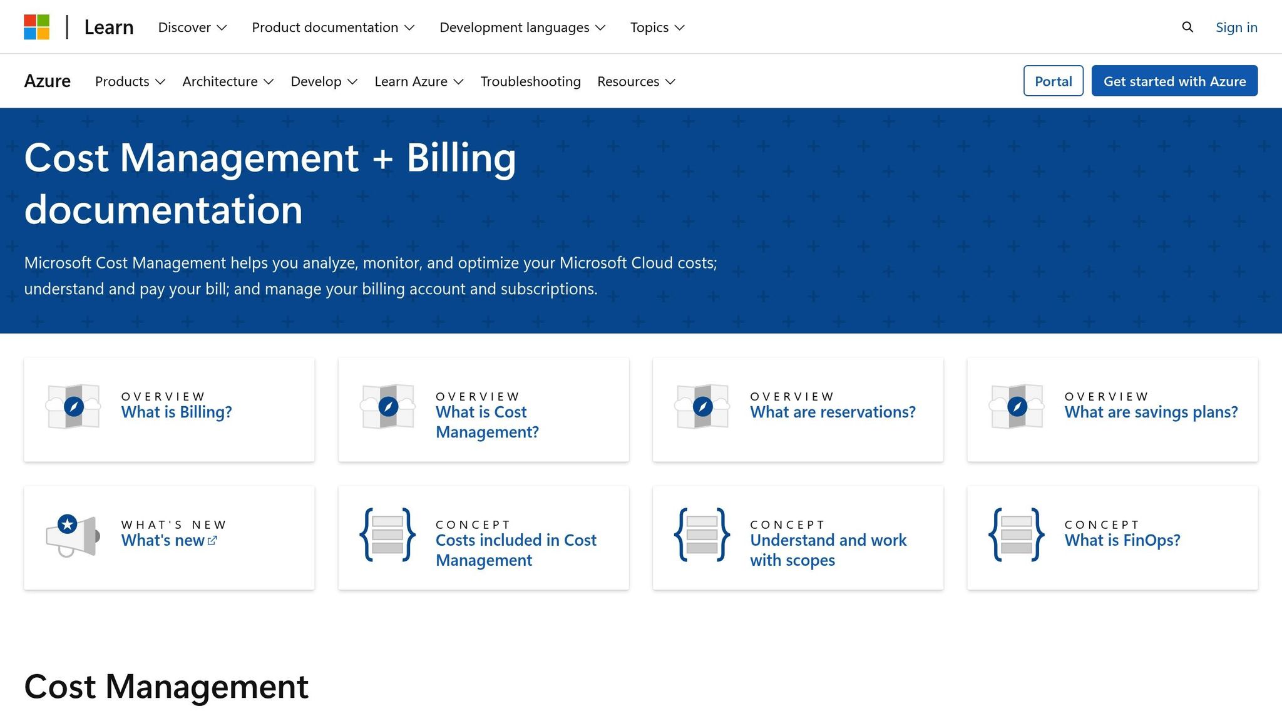This screenshot has height=721, width=1282.
Task: Click the compass icon beside What are reservations?
Action: (x=702, y=407)
